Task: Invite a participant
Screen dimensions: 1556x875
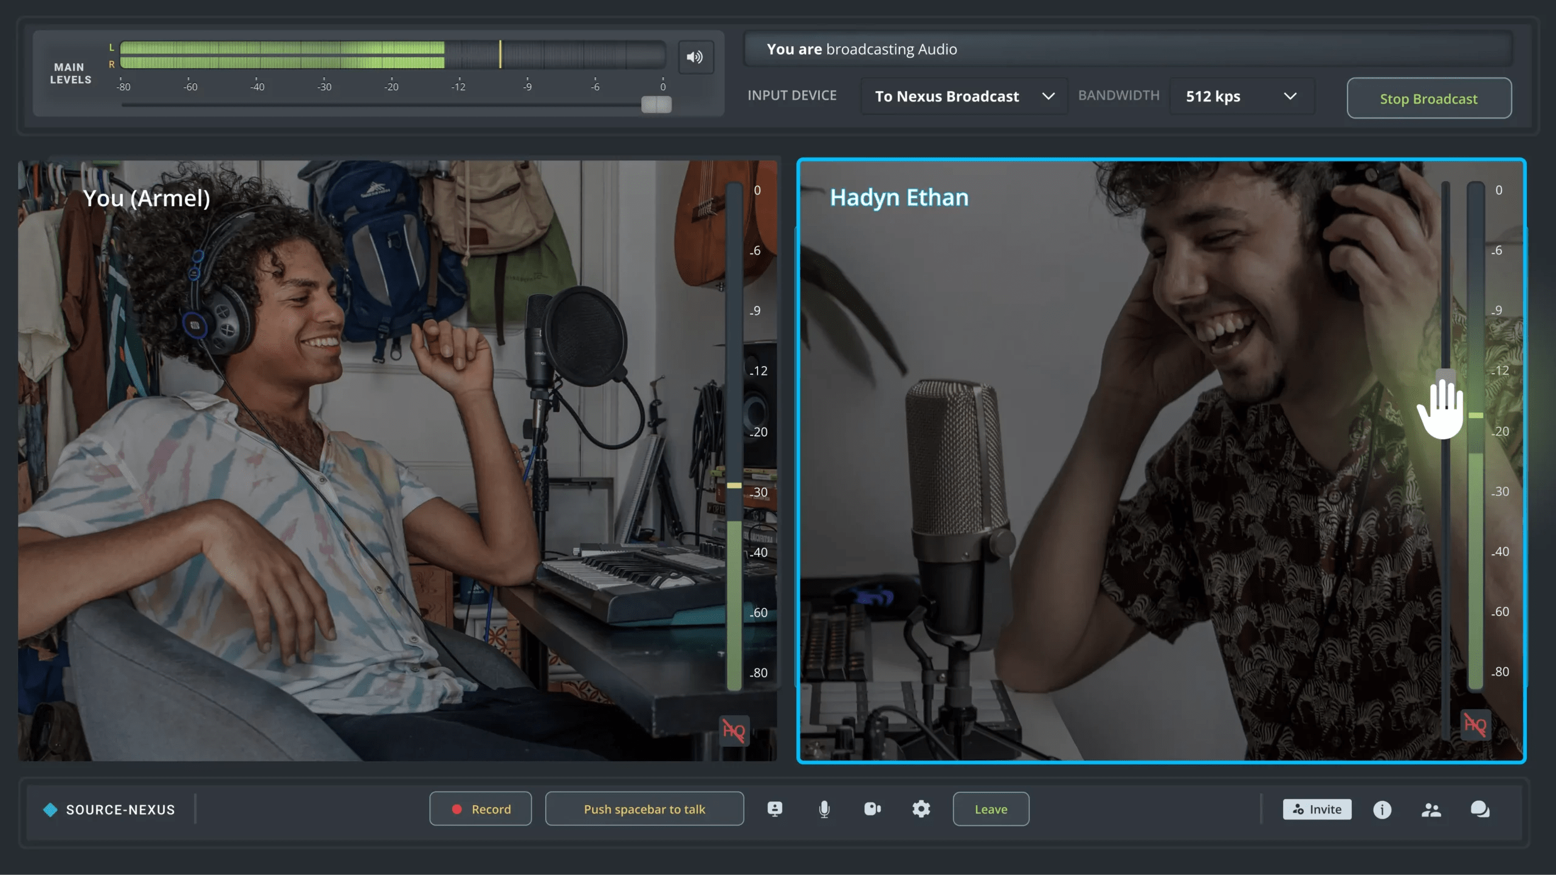Action: point(1317,809)
